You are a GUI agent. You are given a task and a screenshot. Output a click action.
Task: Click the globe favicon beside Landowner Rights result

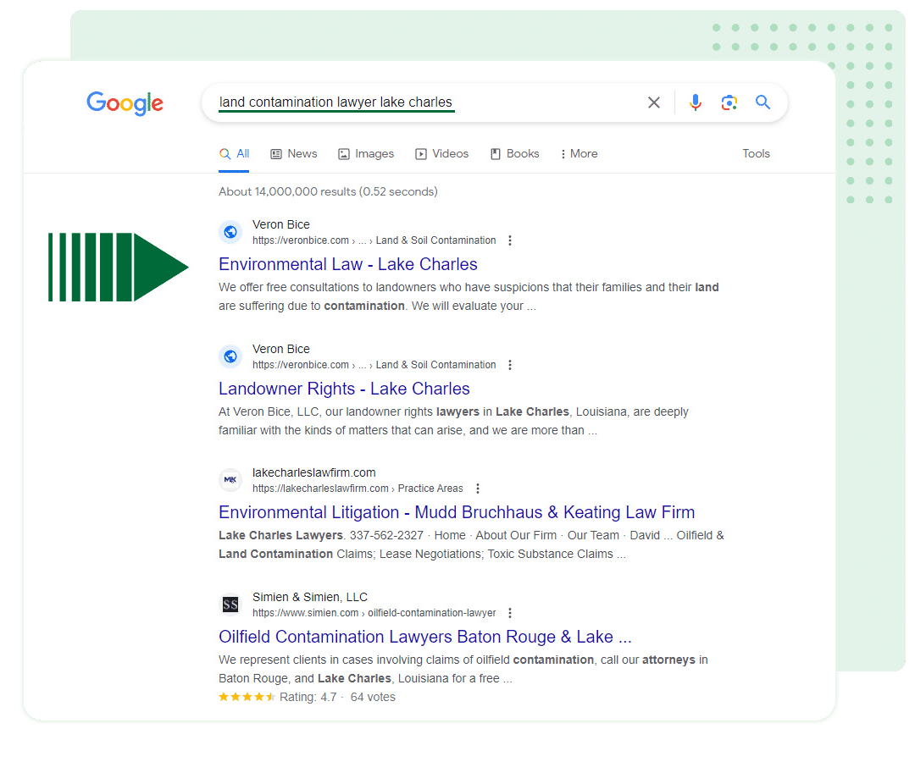point(230,356)
